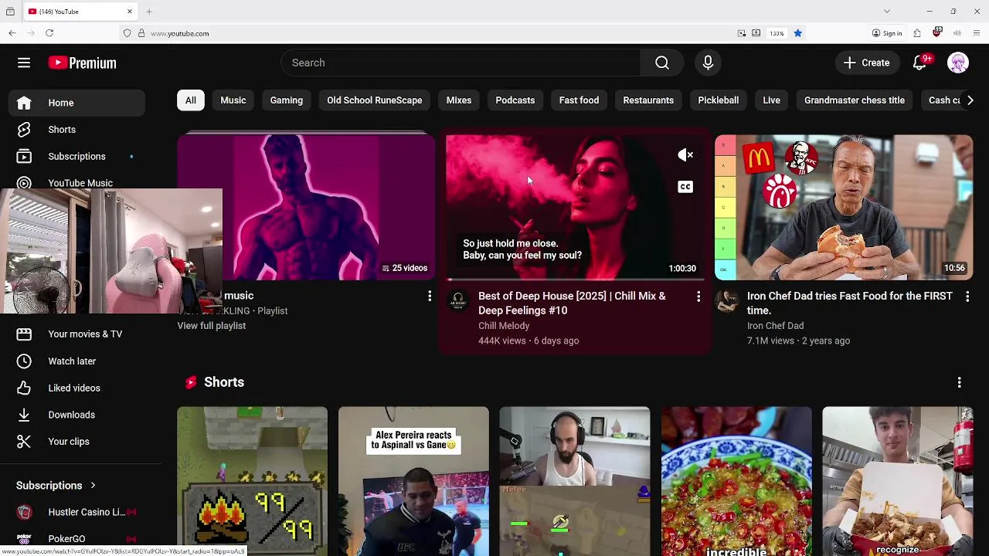989x556 pixels.
Task: Click the Best of Deep House video title
Action: coord(572,303)
